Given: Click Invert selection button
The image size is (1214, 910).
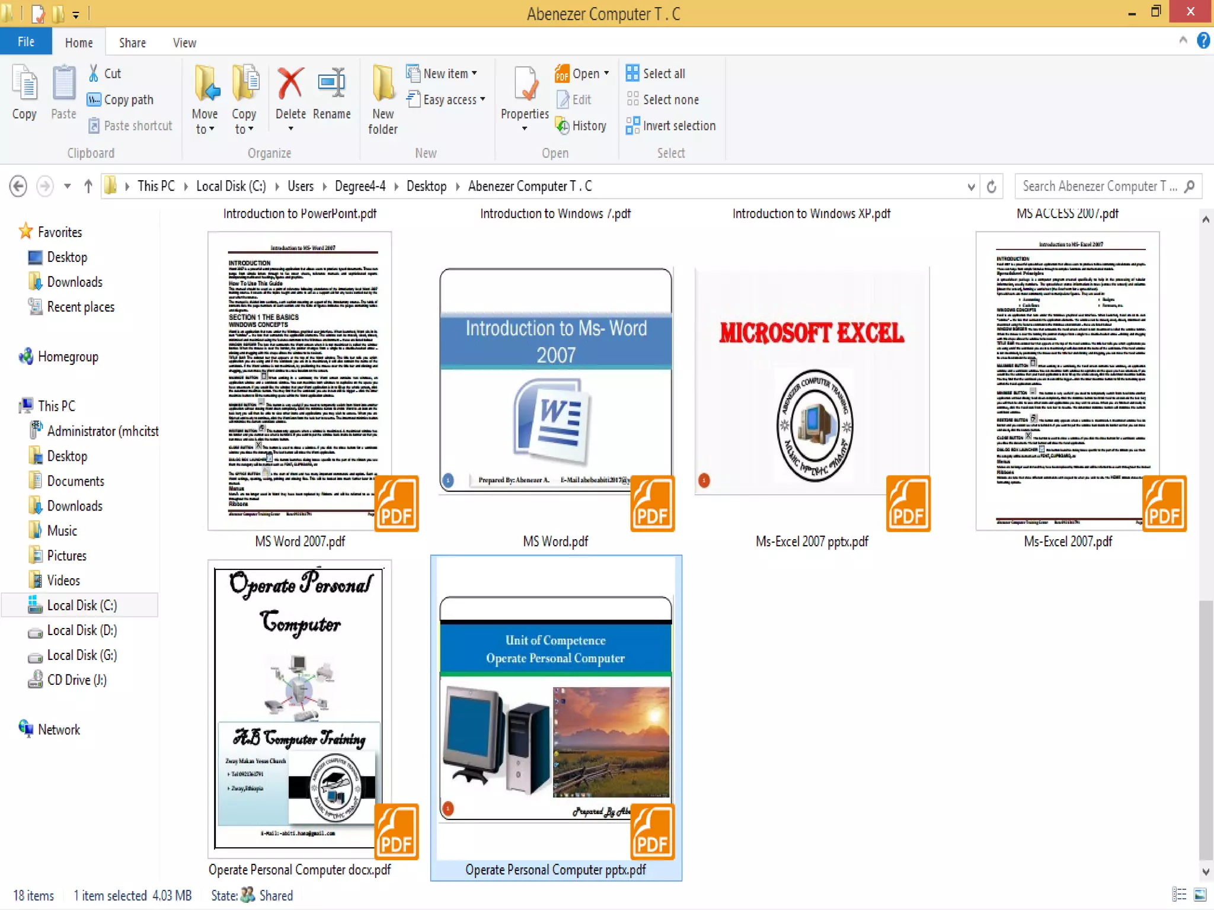Looking at the screenshot, I should point(678,126).
